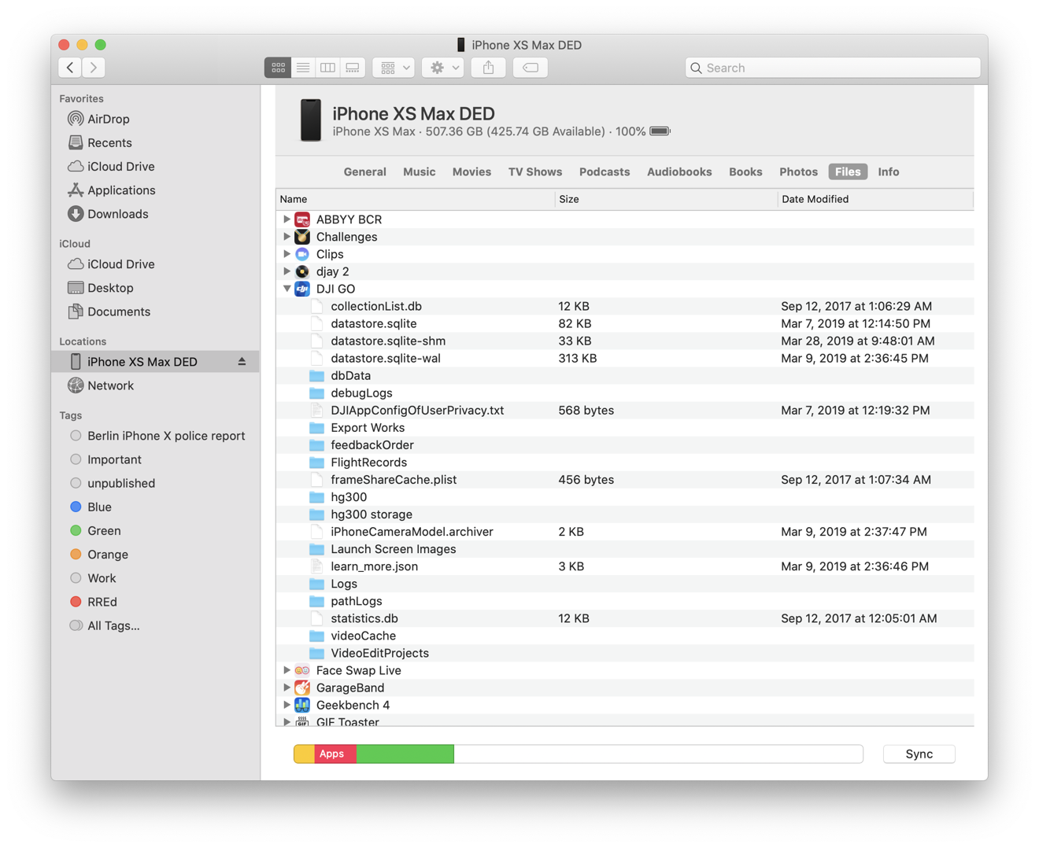Image resolution: width=1039 pixels, height=848 pixels.
Task: Expand the Clips app
Action: click(287, 254)
